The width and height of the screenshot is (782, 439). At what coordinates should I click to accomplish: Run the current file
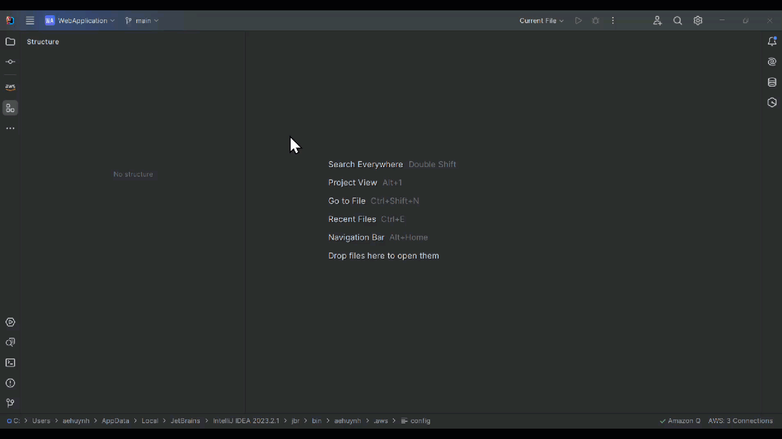(578, 20)
